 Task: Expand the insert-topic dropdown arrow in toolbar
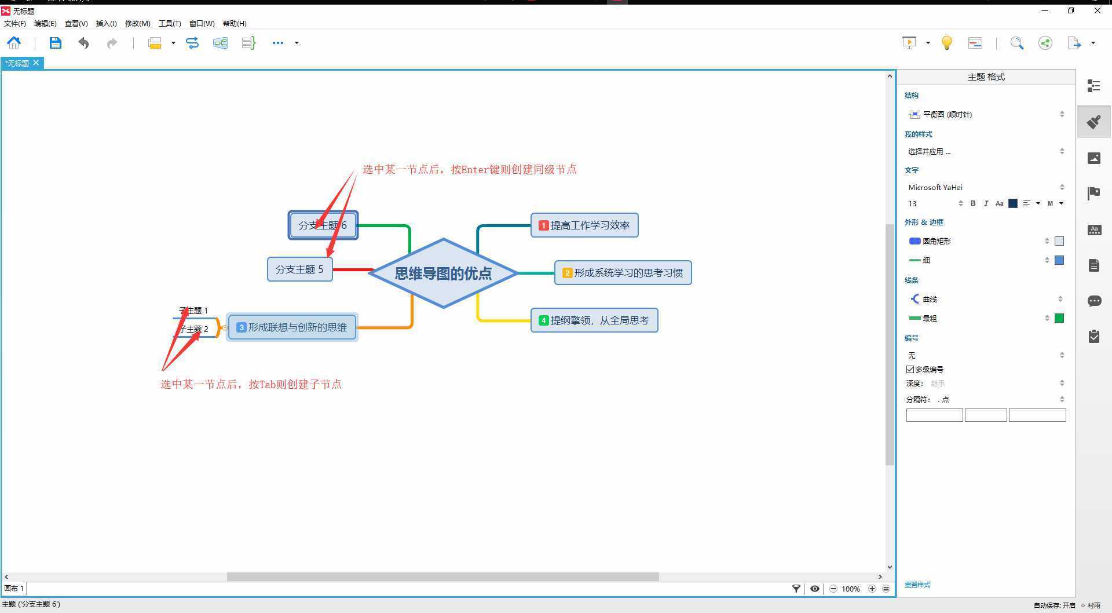point(173,43)
